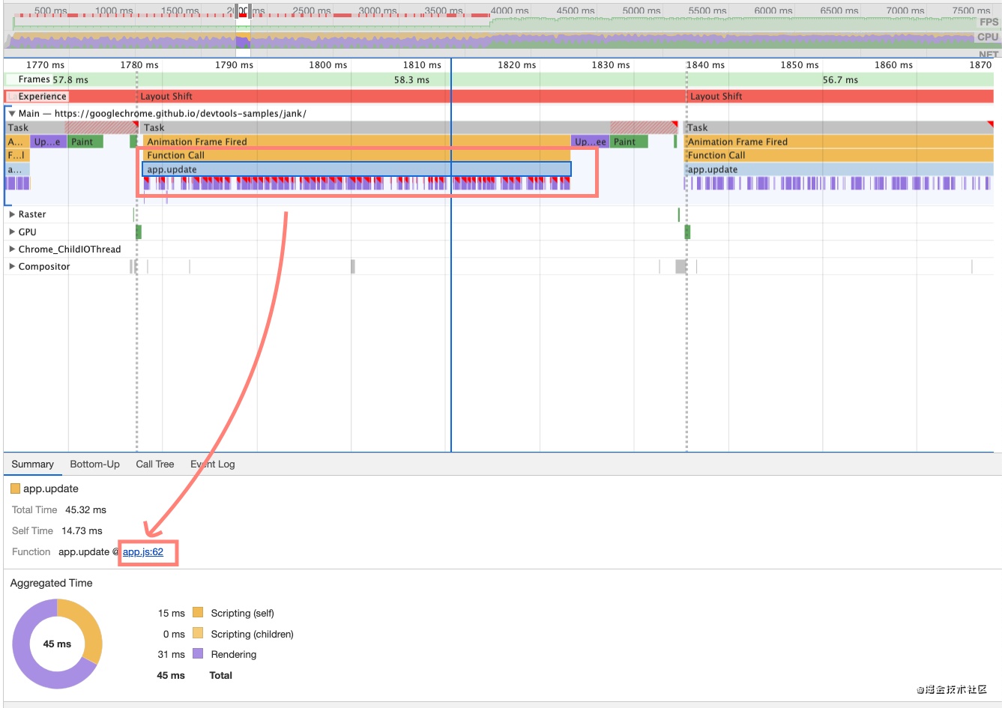Screen dimensions: 1002x708
Task: Select the first Layout Shift experience bar
Action: coord(411,97)
